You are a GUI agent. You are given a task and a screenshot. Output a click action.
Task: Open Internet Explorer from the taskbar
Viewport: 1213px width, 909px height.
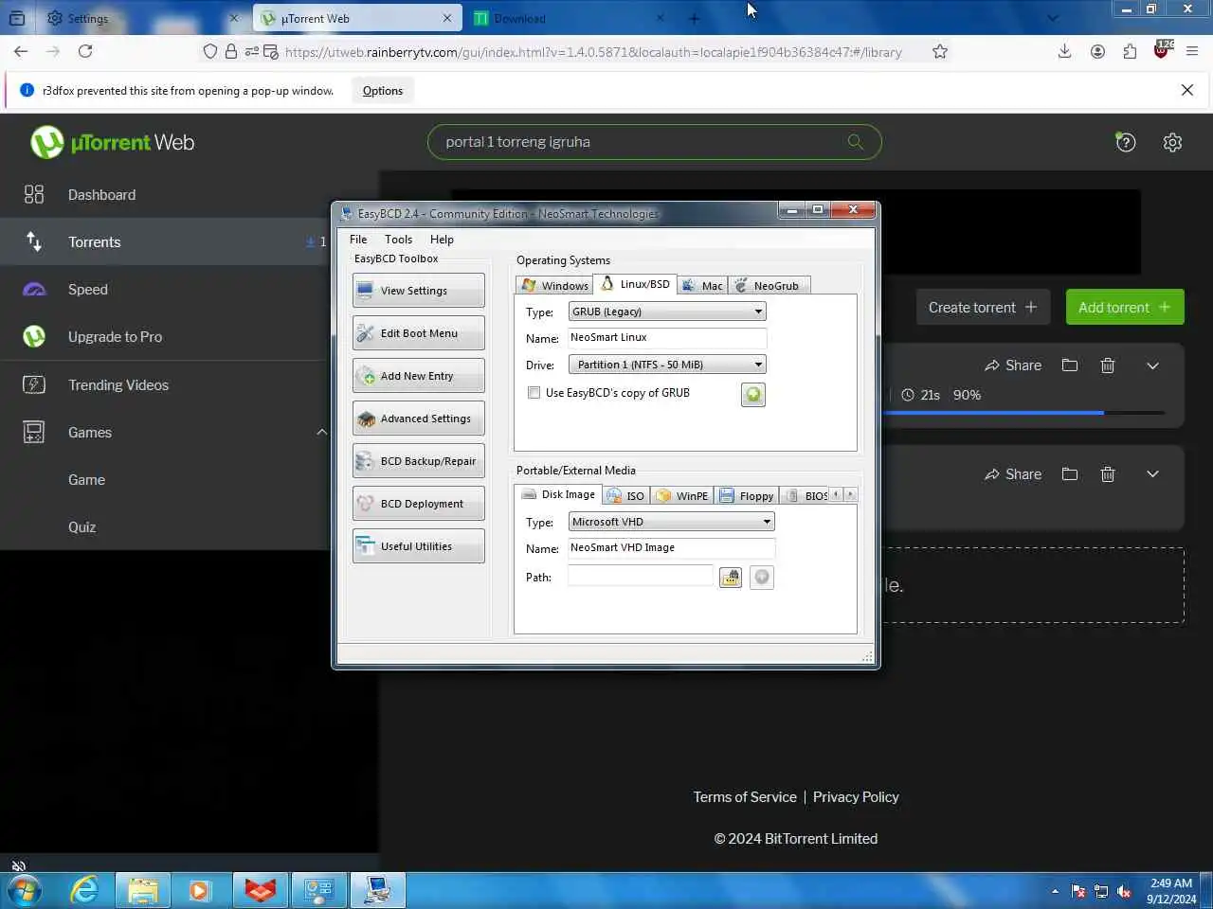[84, 890]
